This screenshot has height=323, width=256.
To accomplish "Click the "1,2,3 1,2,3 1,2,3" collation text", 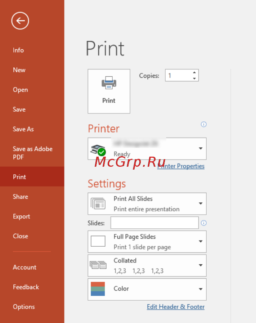I will (139, 271).
